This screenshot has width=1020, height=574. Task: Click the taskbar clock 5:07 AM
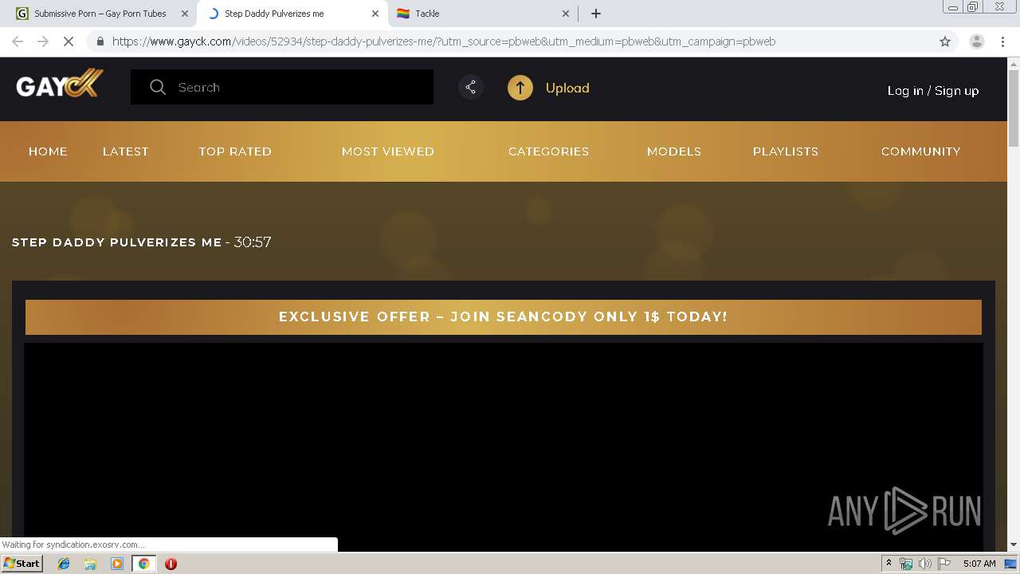pyautogui.click(x=979, y=564)
